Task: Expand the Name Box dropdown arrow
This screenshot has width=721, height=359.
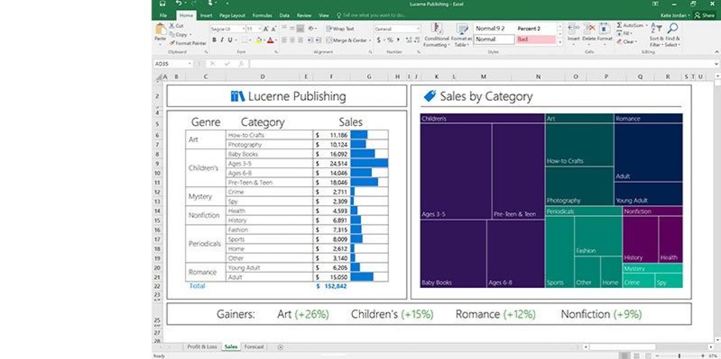Action: tap(190, 64)
